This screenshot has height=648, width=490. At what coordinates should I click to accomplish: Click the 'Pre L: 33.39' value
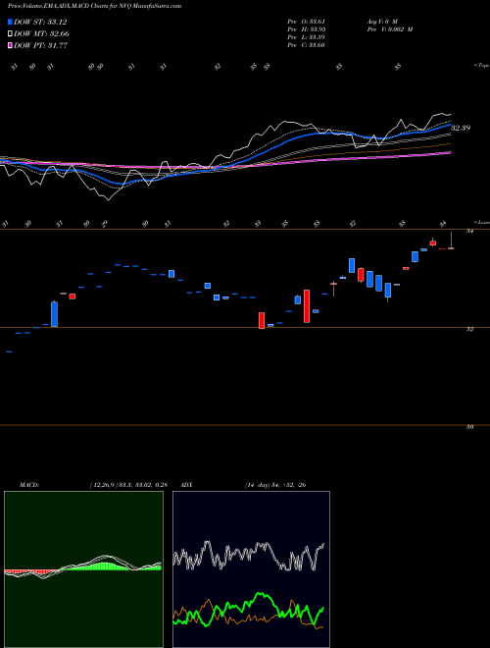click(x=307, y=37)
